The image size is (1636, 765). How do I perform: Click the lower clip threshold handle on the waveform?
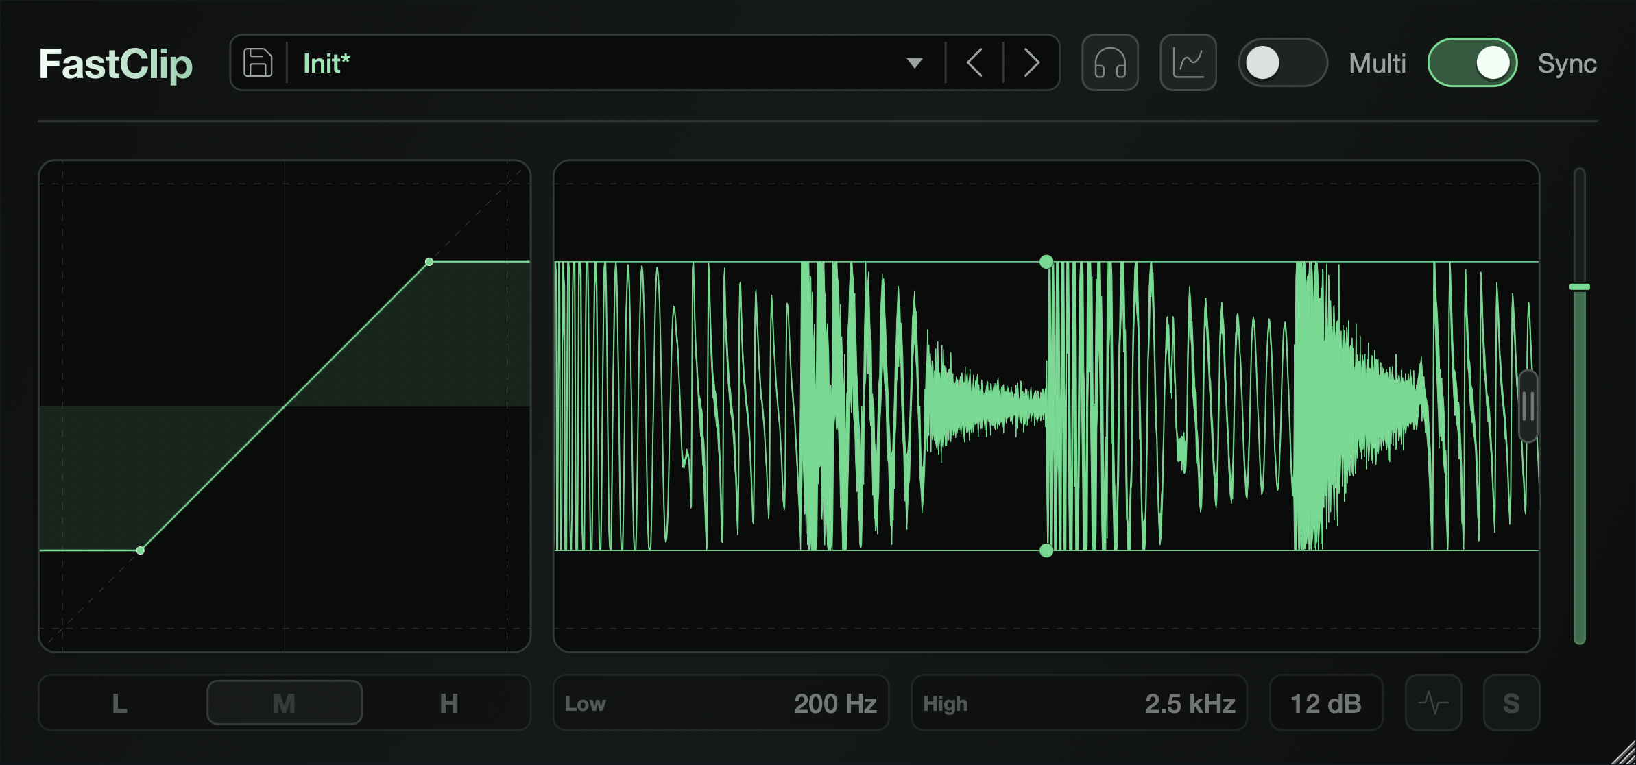coord(1046,550)
